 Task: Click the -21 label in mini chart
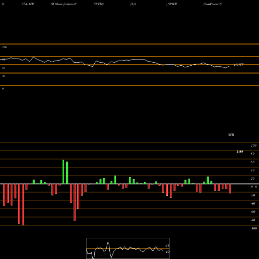(x=167, y=246)
